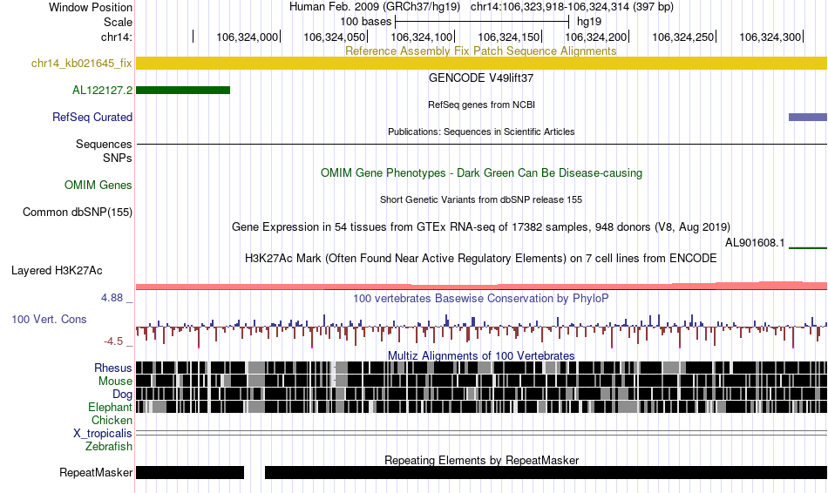Click the Common dbSNP(155) label
828x493 pixels.
pyautogui.click(x=78, y=213)
